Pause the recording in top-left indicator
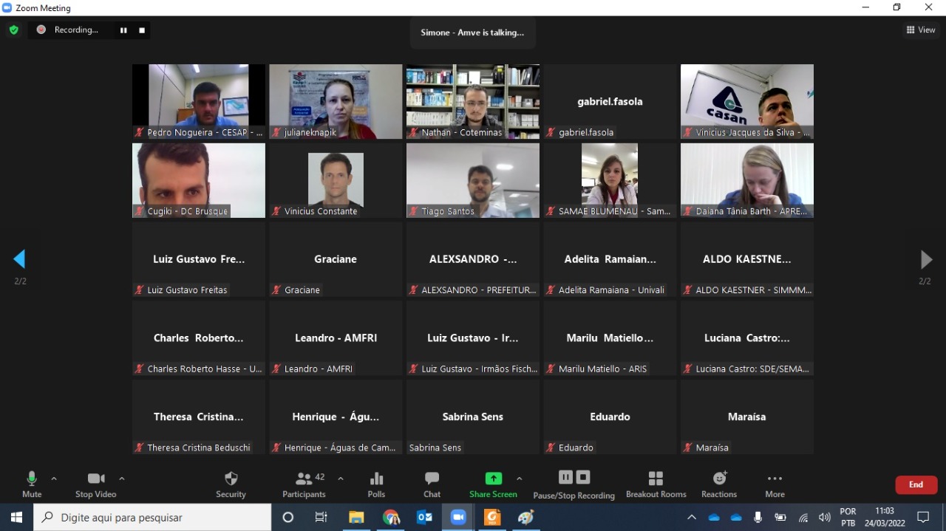 pyautogui.click(x=123, y=30)
